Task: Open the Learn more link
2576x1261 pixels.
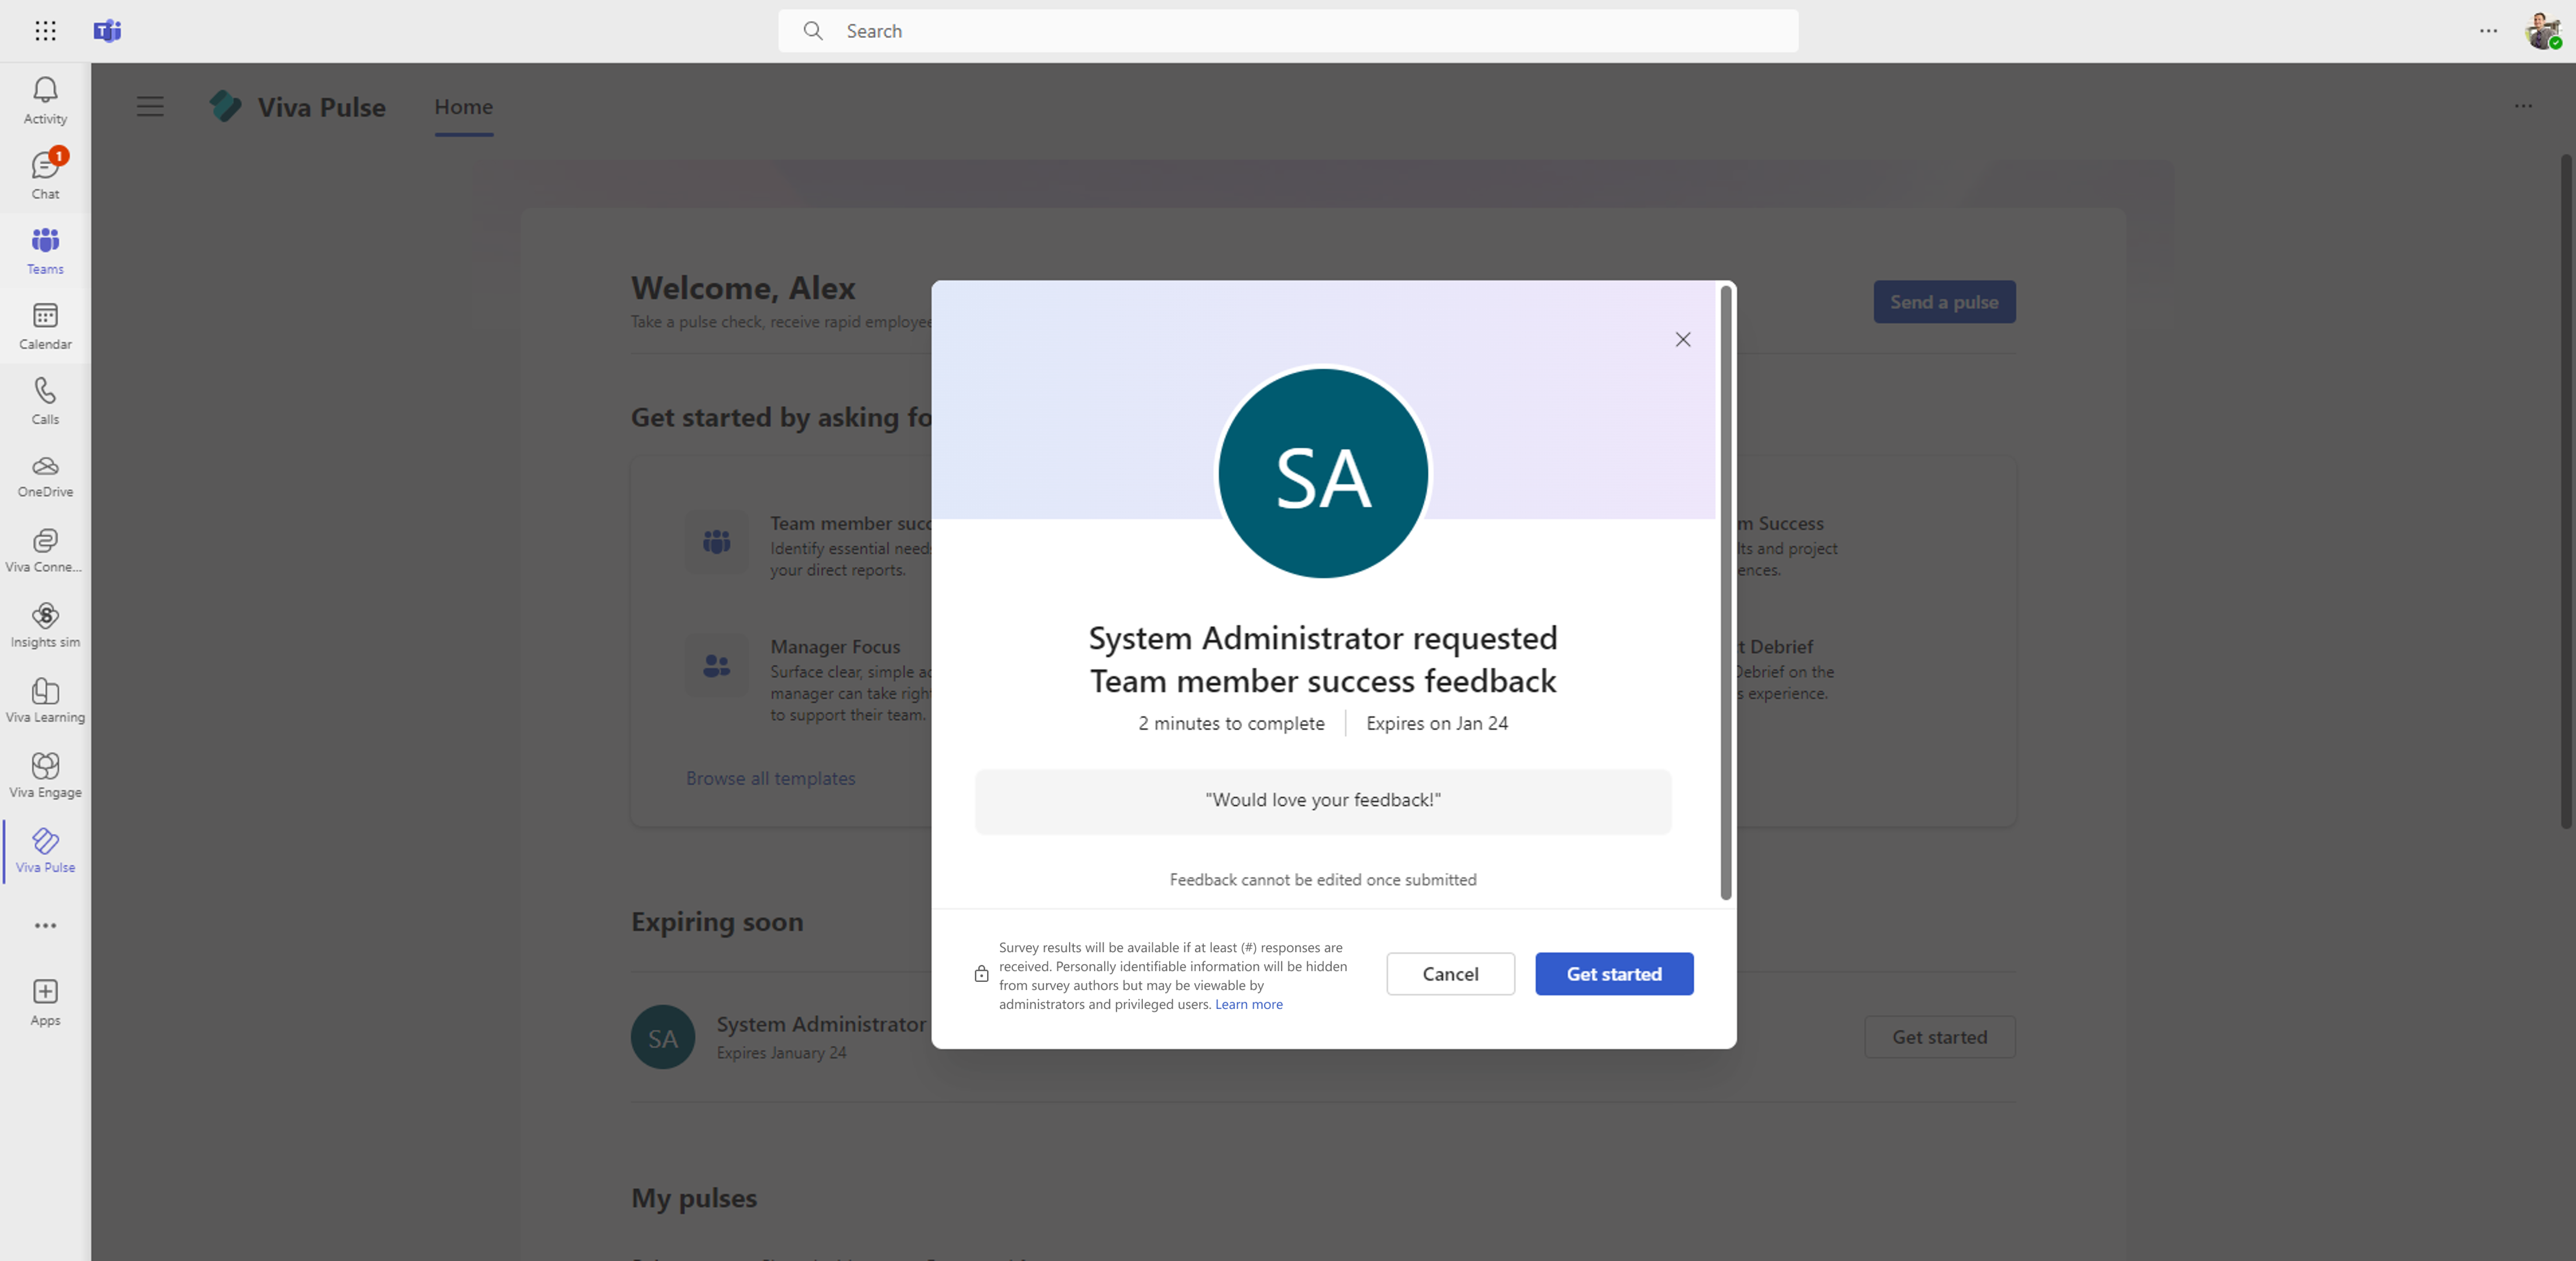Action: pyautogui.click(x=1248, y=1004)
